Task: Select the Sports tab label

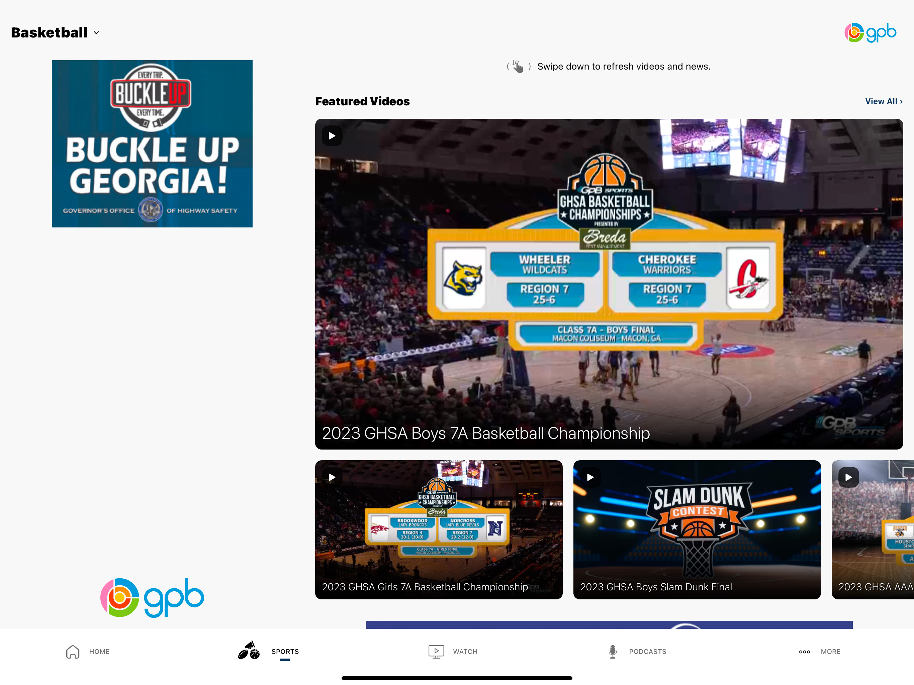Action: point(285,652)
